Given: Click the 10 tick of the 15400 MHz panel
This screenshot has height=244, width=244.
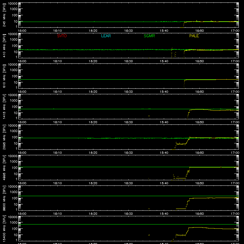Looking at the screenshot, I should click(x=16, y=235).
